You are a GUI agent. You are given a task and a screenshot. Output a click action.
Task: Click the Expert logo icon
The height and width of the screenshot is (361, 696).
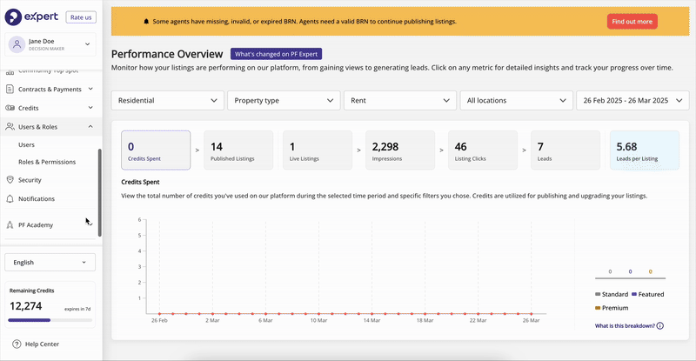[x=13, y=17]
